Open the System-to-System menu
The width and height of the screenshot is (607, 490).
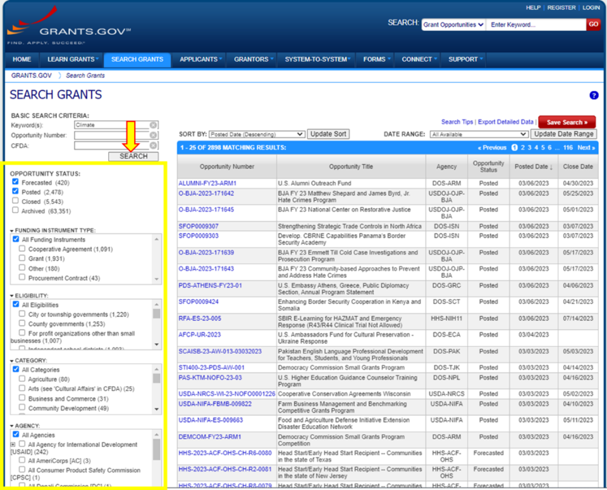[317, 60]
